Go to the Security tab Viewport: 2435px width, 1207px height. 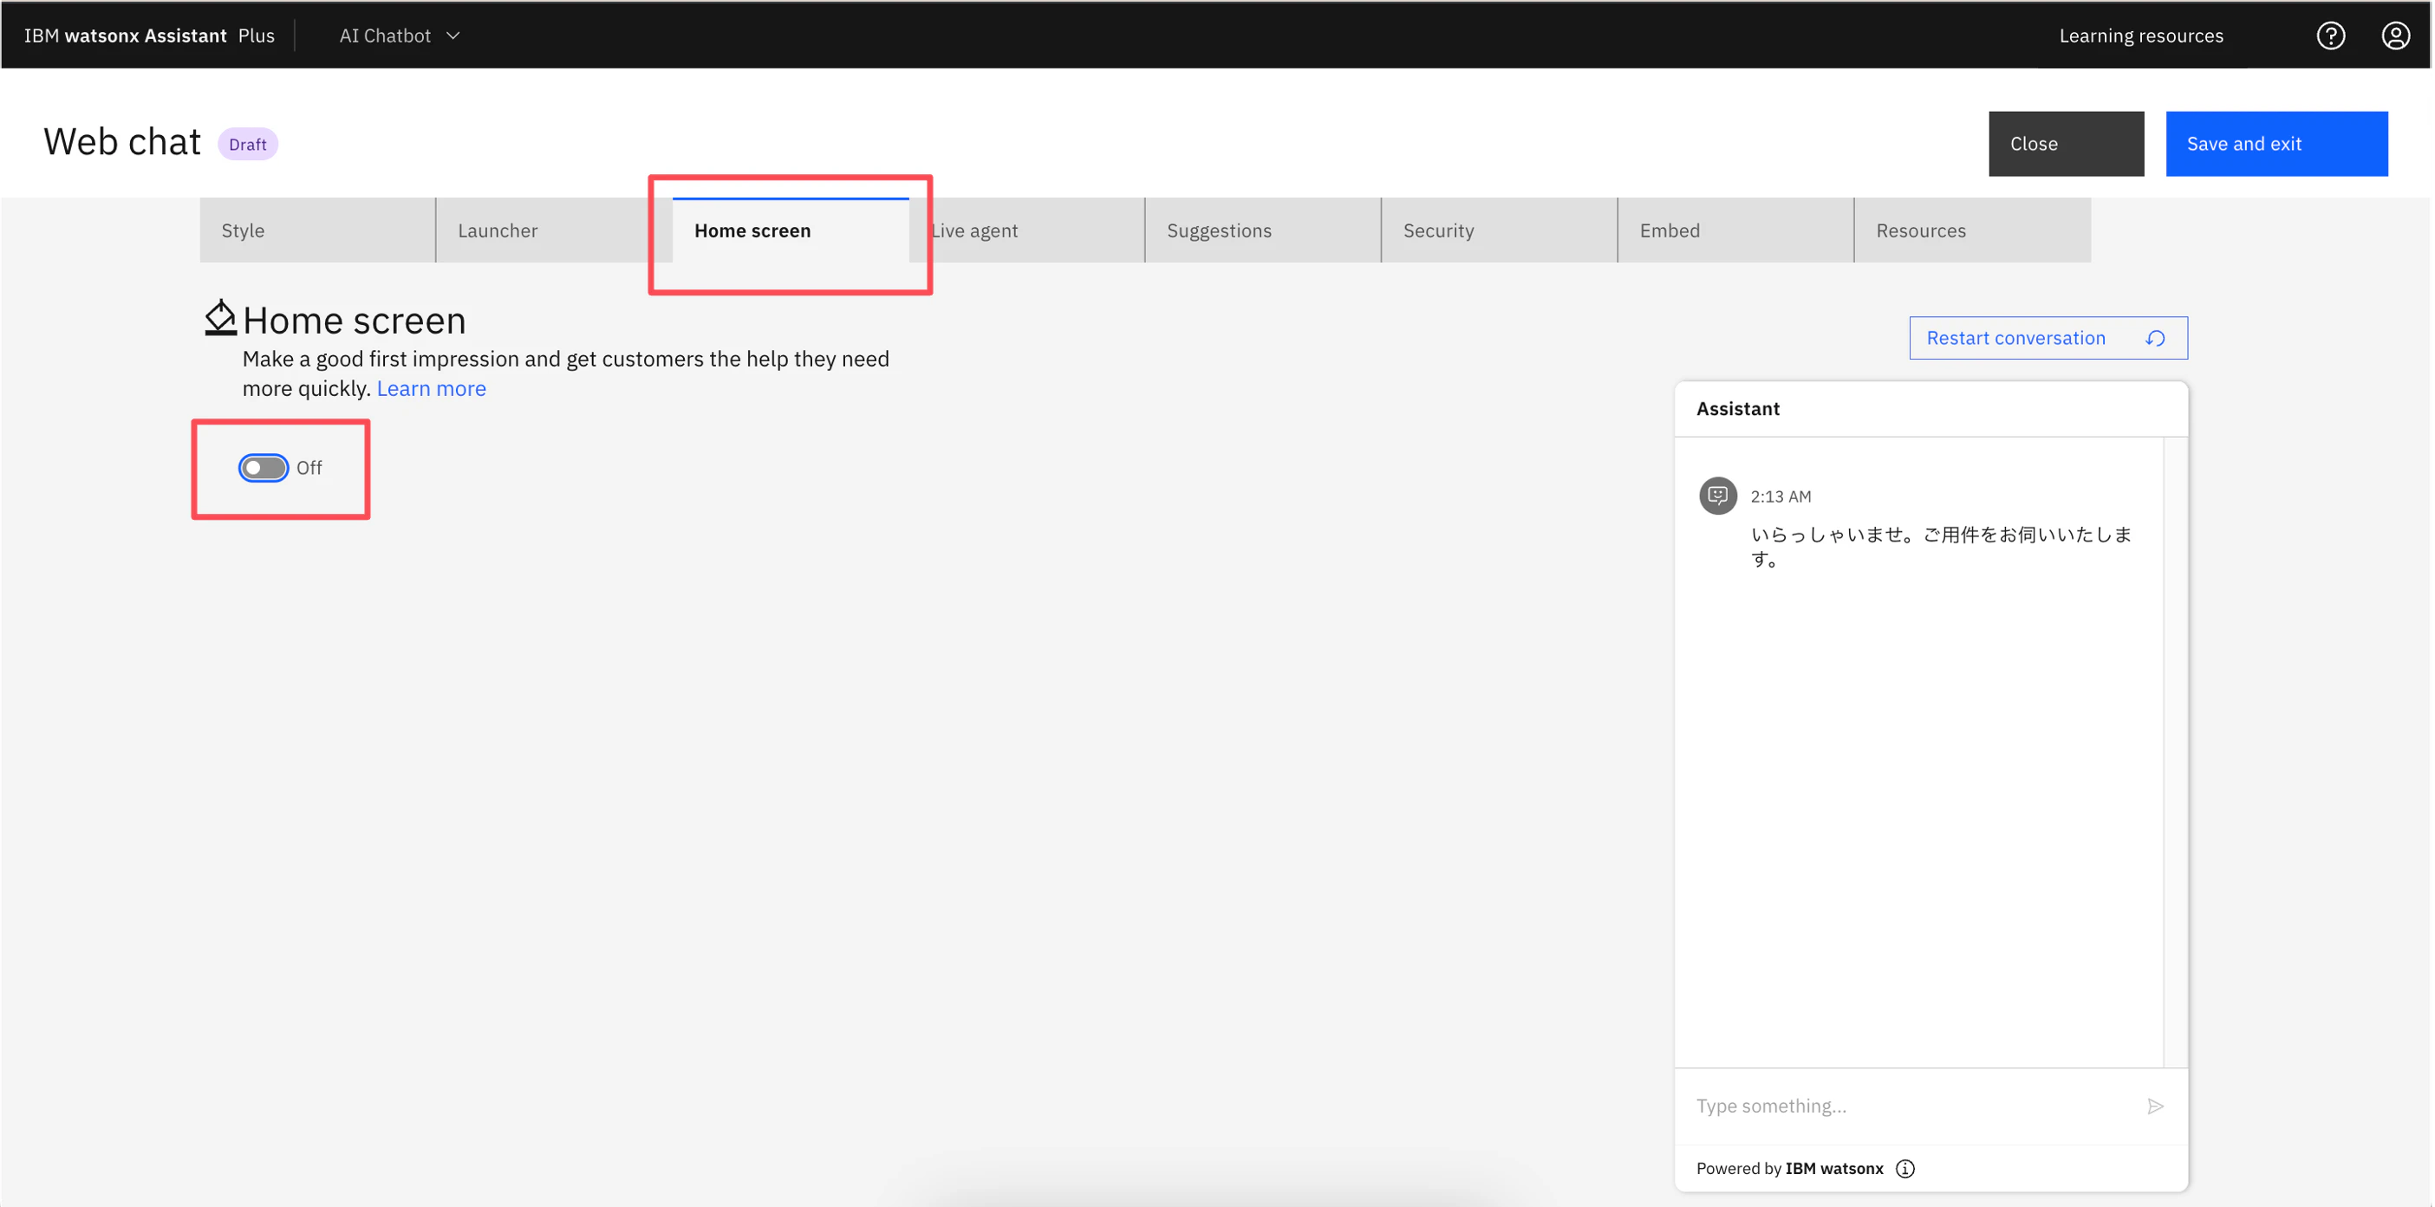click(x=1498, y=230)
